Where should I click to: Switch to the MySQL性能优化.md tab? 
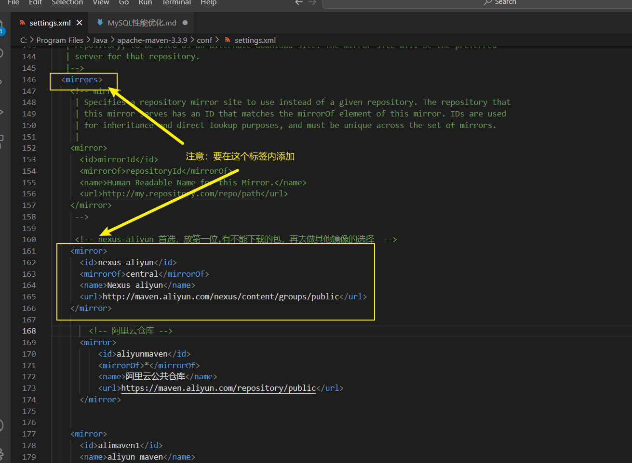click(x=142, y=23)
